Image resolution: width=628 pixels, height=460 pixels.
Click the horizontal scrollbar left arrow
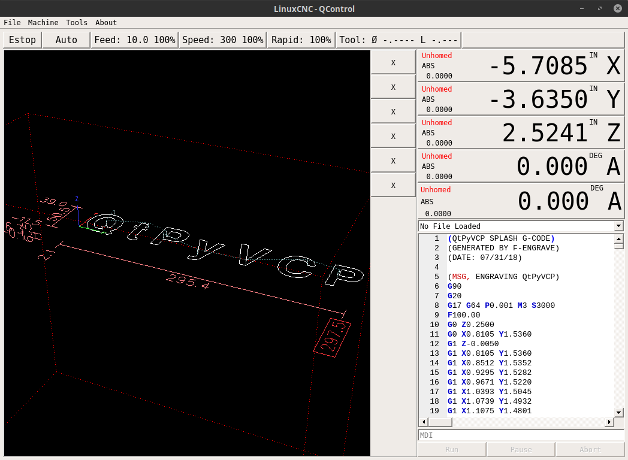coord(424,422)
